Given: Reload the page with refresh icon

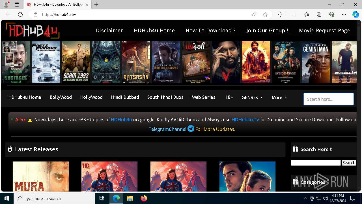Looking at the screenshot, I should 20,14.
